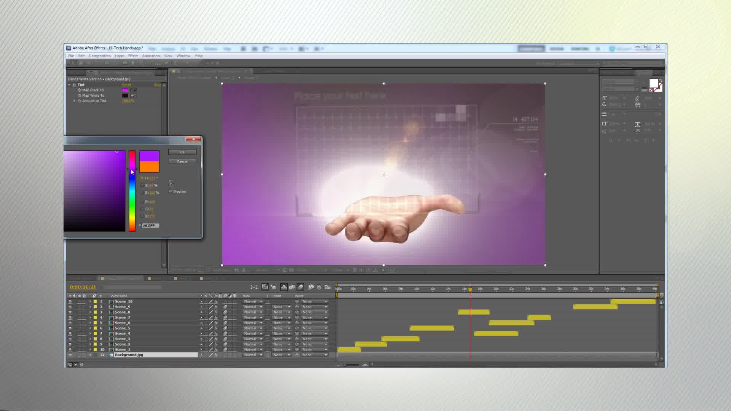Viewport: 731px width, 411px height.
Task: Toggle the Amount to Tint stopwatch
Action: (x=80, y=101)
